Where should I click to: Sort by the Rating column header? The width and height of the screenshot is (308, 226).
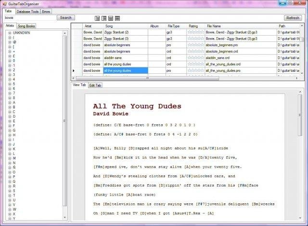click(196, 26)
